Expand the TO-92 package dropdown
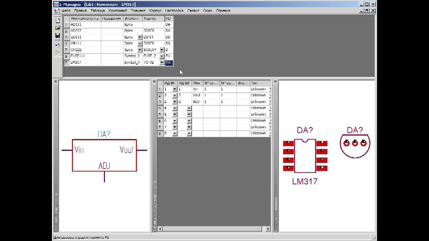 (162, 63)
